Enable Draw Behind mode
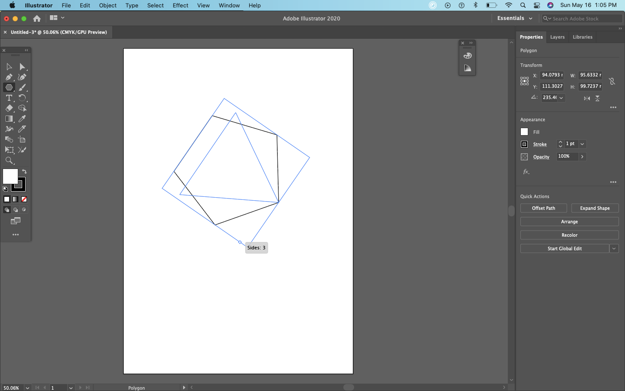 tap(16, 210)
